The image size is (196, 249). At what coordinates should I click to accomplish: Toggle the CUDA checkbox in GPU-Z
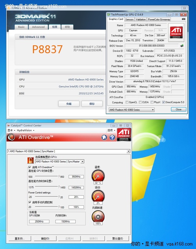(x=140, y=102)
